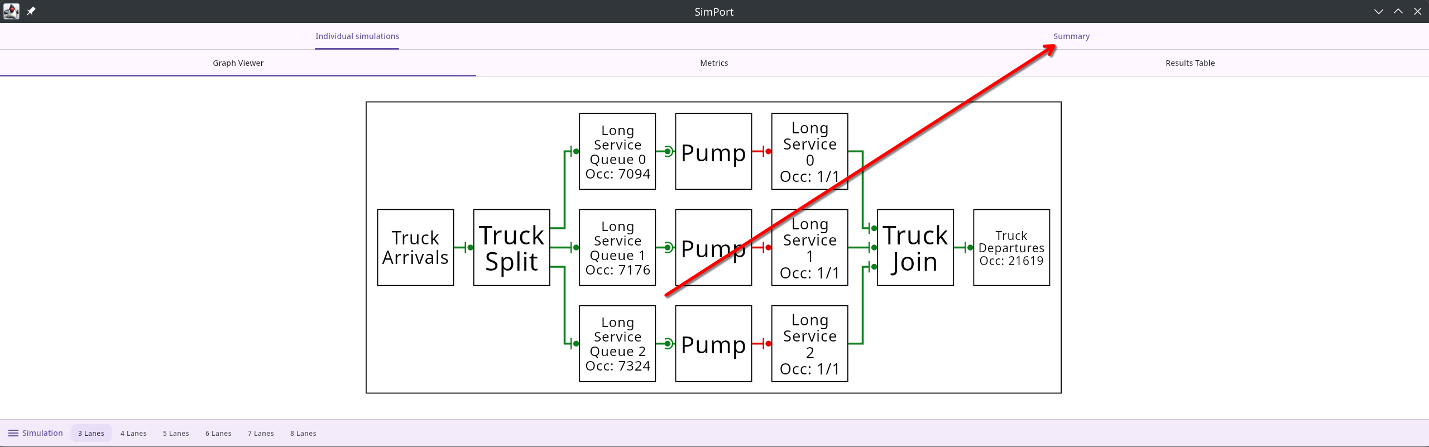1429x447 pixels.
Task: Switch to 8 Lanes simulation
Action: pos(303,433)
